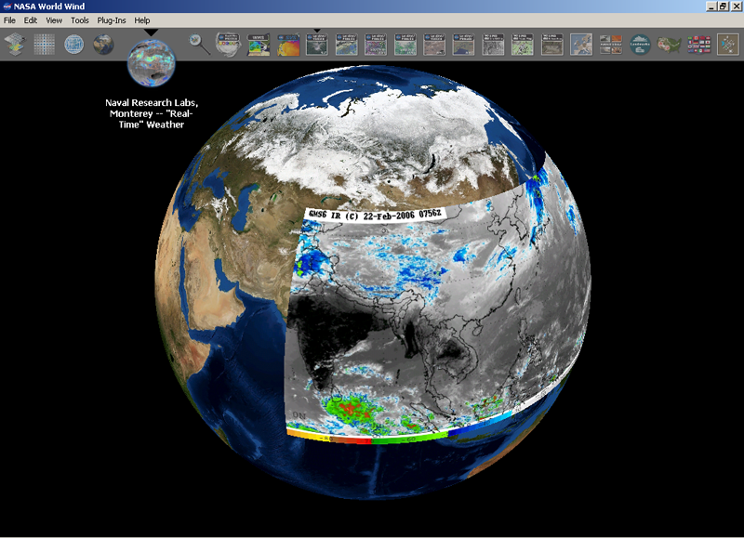744x538 pixels.
Task: Open the magnifying glass search tool
Action: click(199, 45)
